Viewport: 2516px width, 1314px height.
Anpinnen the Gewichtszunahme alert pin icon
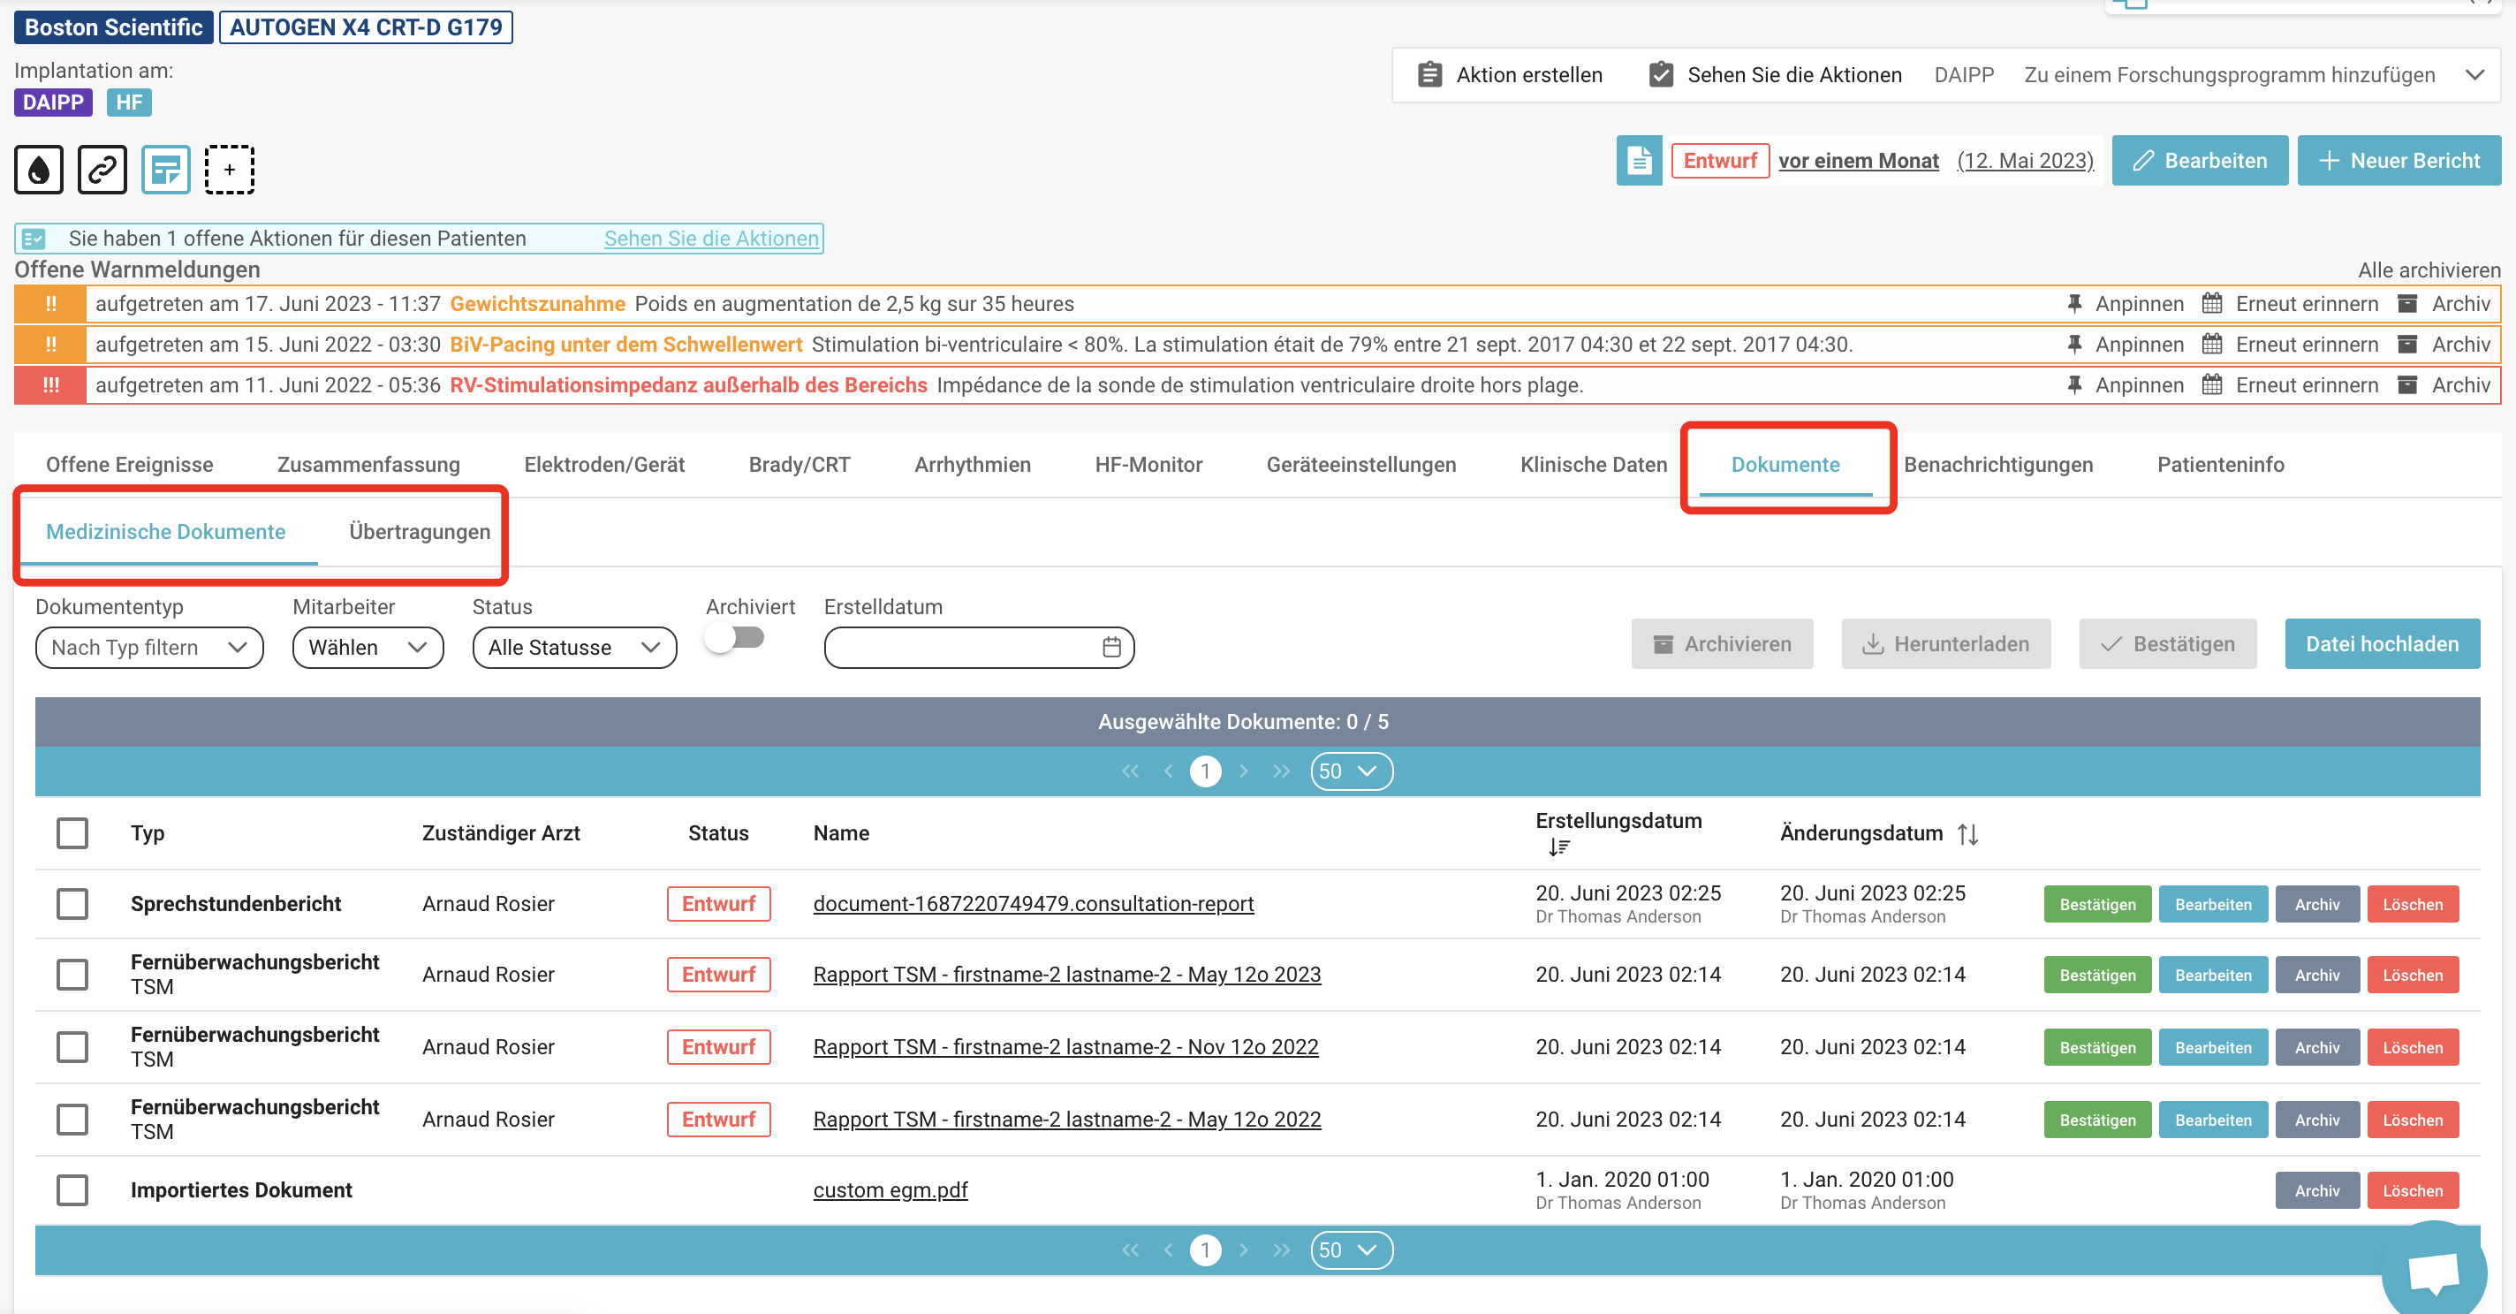(2074, 304)
